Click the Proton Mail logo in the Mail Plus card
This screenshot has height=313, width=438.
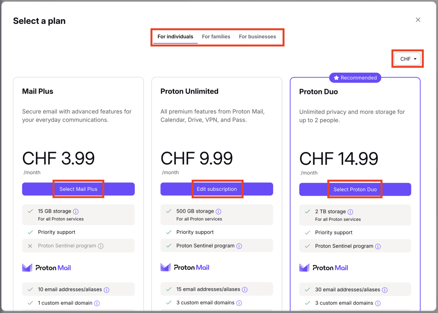(46, 267)
